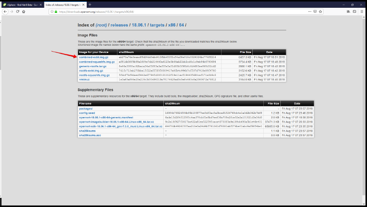Viewport: 367px width, 207px height.
Task: Click the browser back arrow button
Action: click(4, 11)
